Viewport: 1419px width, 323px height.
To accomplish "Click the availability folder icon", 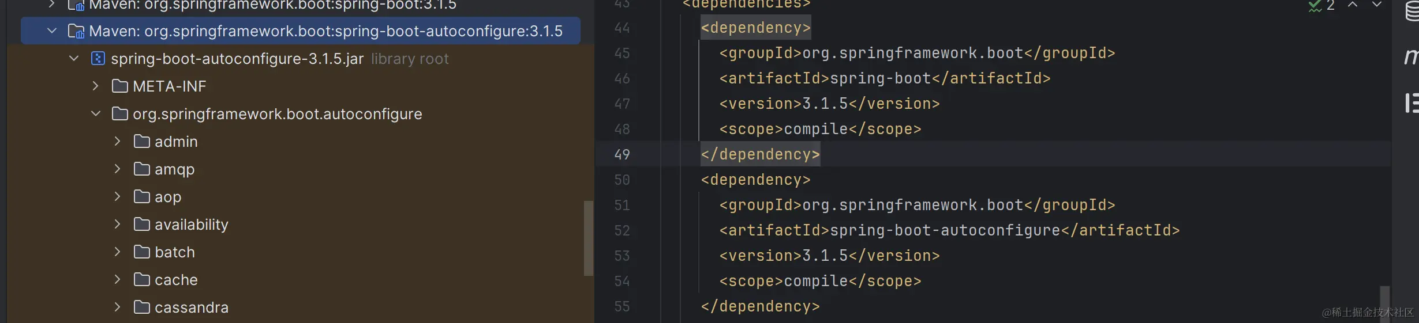I will click(142, 224).
